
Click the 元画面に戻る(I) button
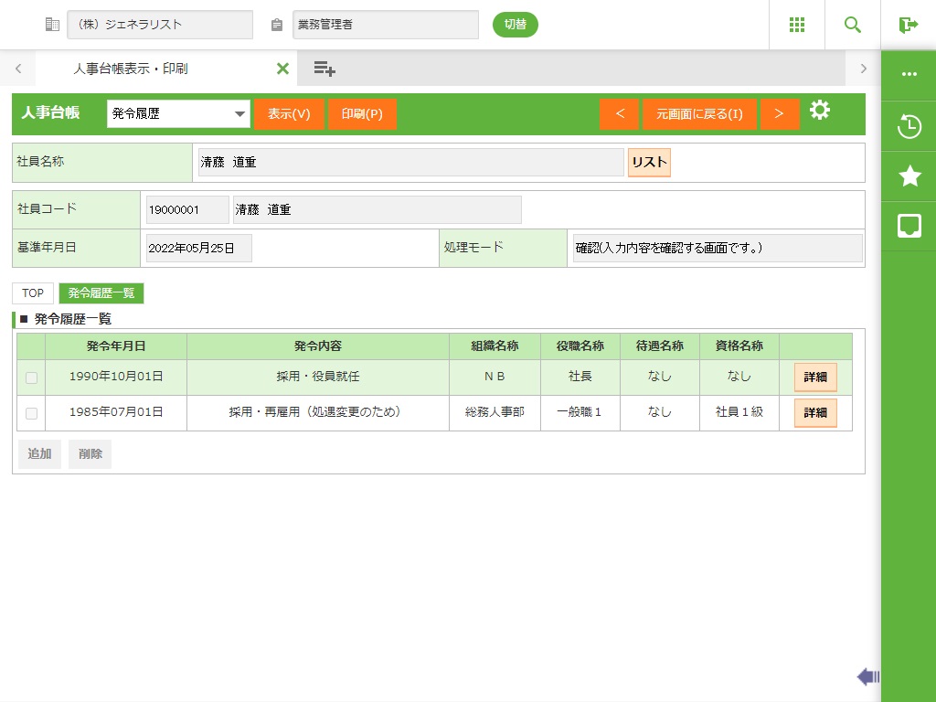coord(699,114)
